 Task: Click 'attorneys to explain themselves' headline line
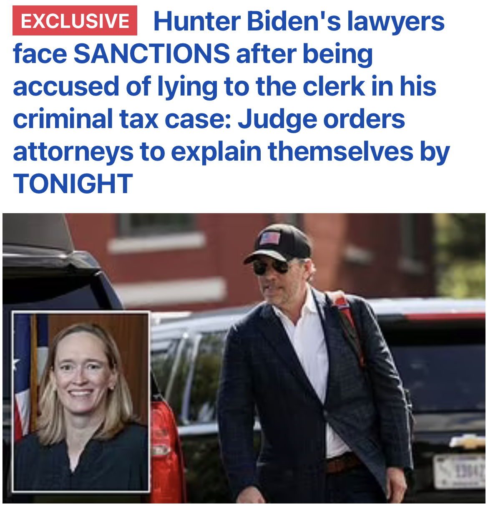coord(213,151)
